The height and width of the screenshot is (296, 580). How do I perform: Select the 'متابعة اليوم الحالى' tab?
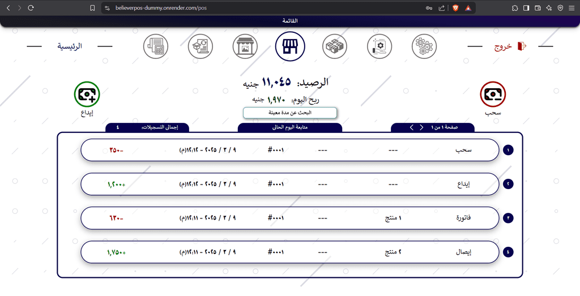tap(290, 127)
